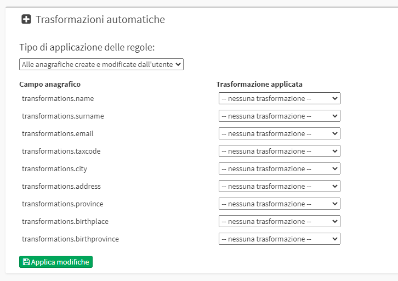Viewport: 398px width, 281px height.
Task: Click the transformations.email field label
Action: pos(58,134)
